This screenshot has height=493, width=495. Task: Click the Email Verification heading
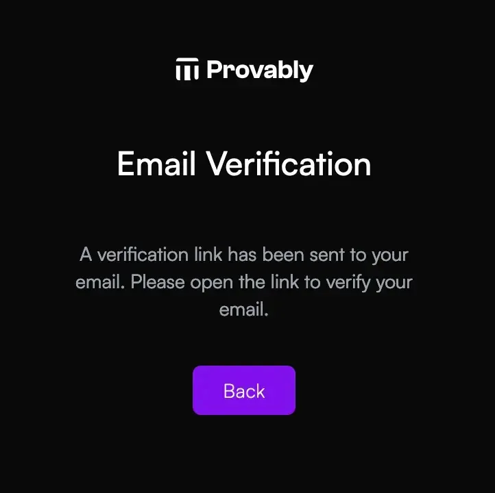[x=244, y=164]
